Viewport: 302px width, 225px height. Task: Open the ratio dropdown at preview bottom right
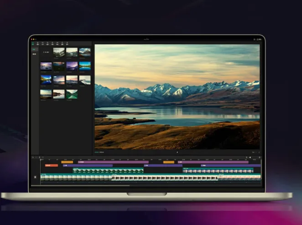click(x=254, y=152)
